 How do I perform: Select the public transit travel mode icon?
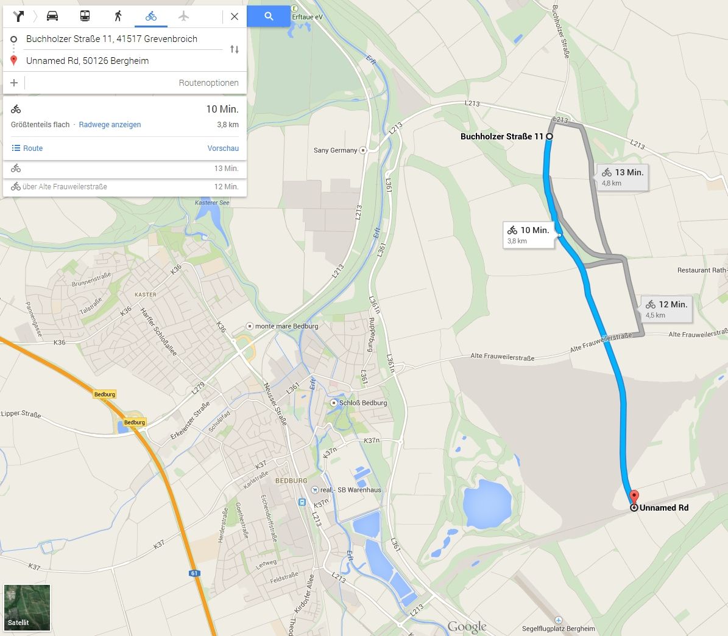(x=85, y=16)
